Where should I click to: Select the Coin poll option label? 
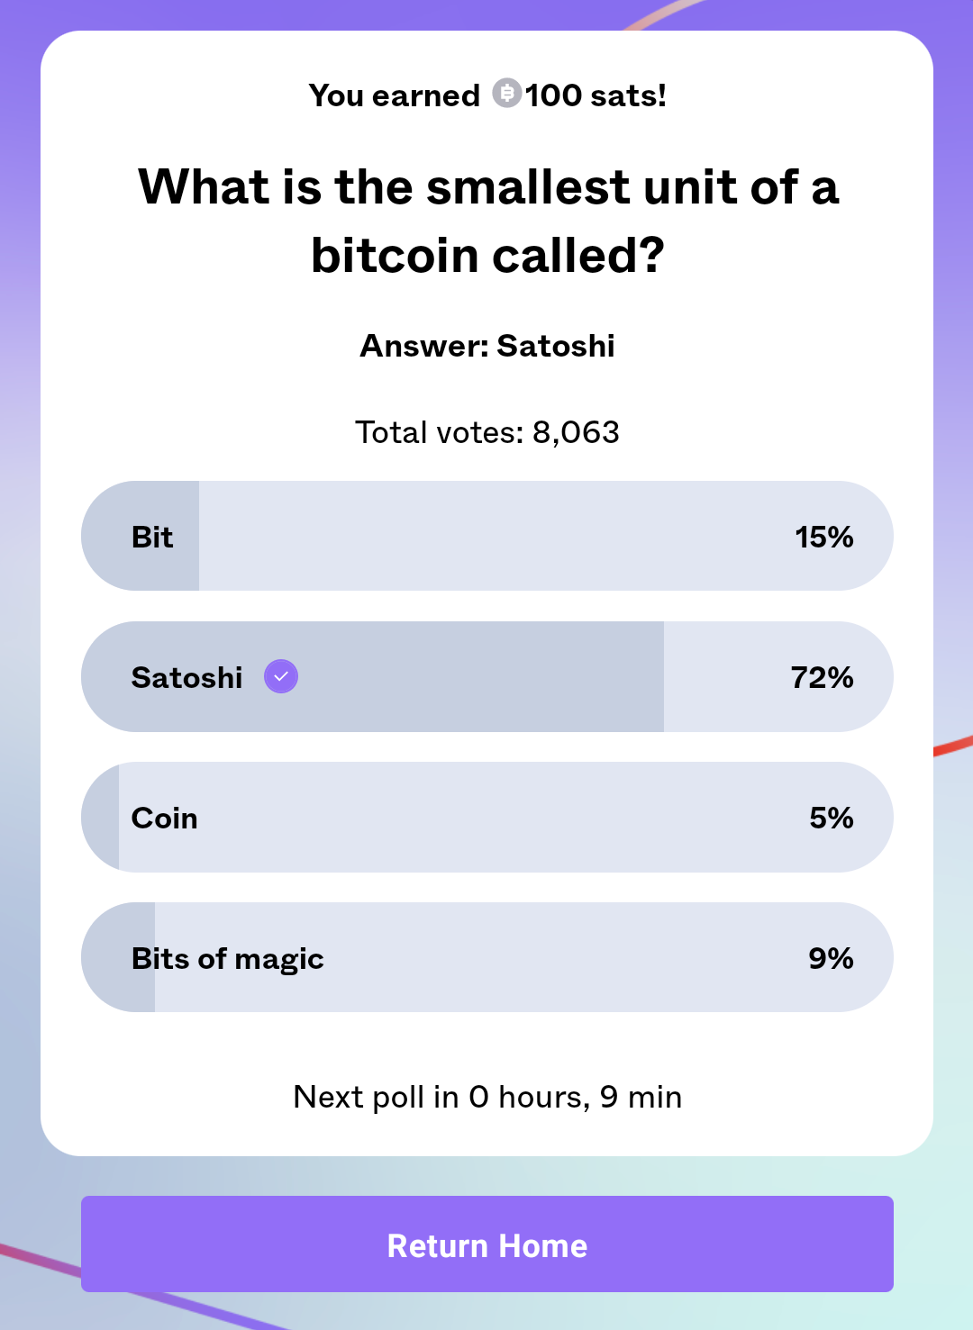(164, 818)
